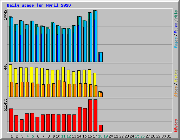This screenshot has height=140, width=180.
Task: Click day label 17 on the x-axis
Action: coord(95,136)
